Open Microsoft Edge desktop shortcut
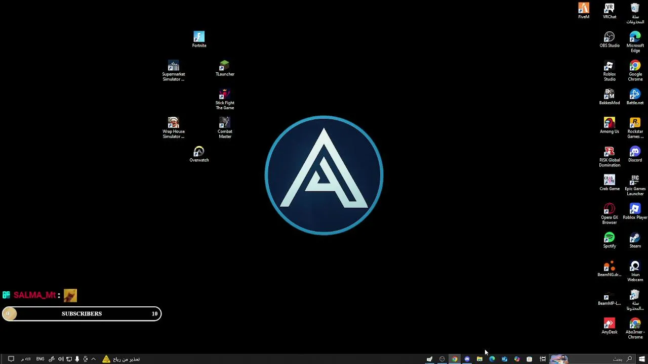Image resolution: width=648 pixels, height=364 pixels. pyautogui.click(x=635, y=42)
